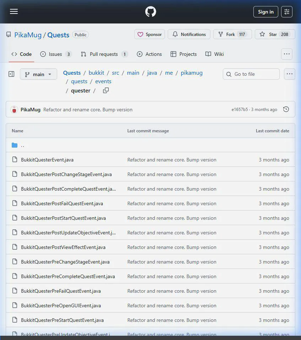Open commit message in BukkitQuesterEvent.java row
This screenshot has width=301, height=340.
(172, 160)
